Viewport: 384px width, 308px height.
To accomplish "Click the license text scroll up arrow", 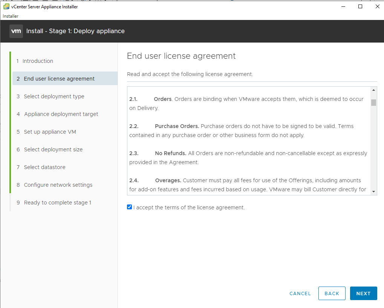I will (373, 90).
